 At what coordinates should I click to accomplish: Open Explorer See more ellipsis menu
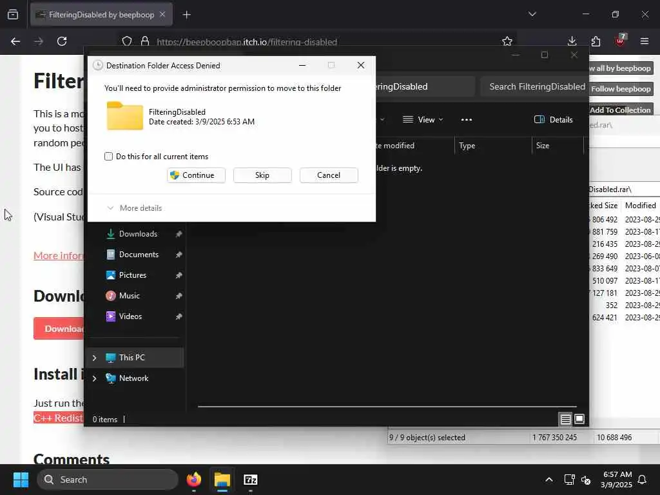coord(467,120)
